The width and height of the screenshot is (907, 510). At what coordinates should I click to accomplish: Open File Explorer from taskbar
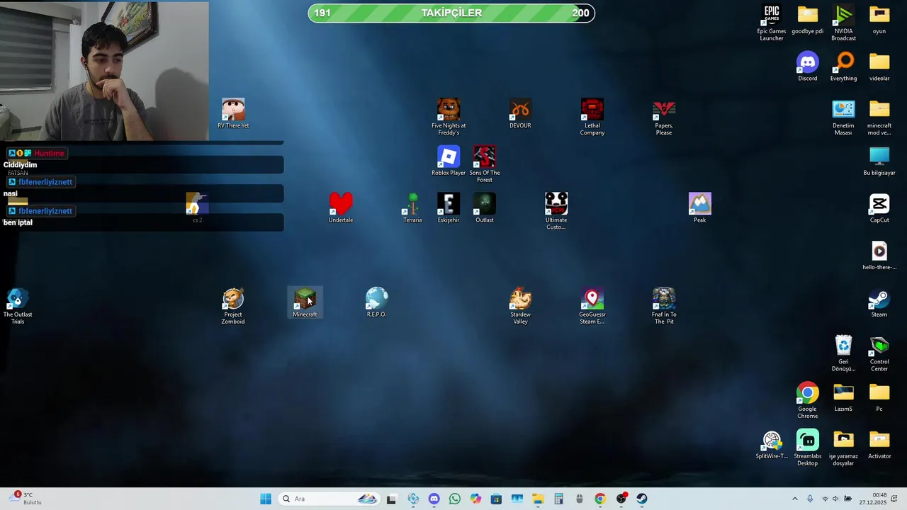(x=538, y=499)
